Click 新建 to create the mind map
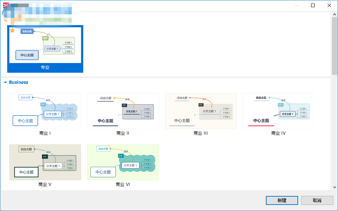Viewport: 338px width, 211px height. [282, 200]
